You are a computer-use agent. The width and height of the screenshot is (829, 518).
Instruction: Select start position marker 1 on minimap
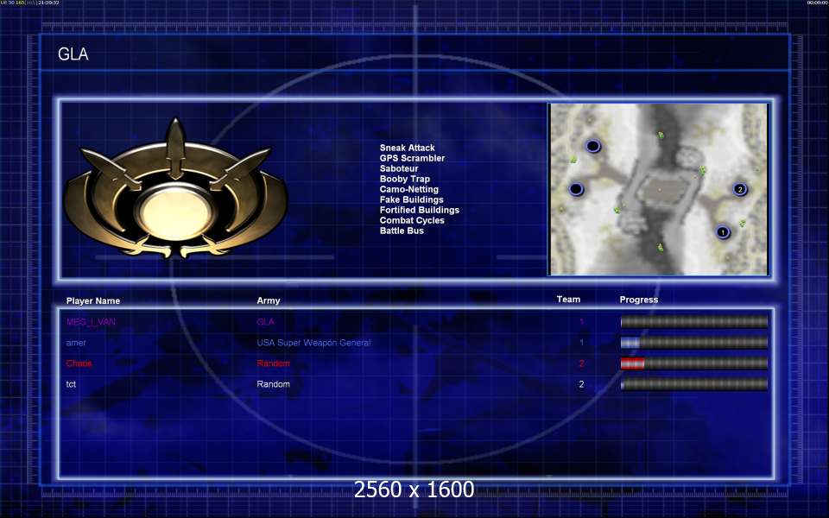(723, 232)
